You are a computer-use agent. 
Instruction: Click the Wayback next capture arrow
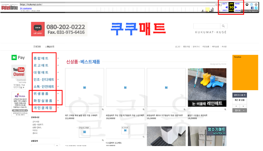[236, 7]
